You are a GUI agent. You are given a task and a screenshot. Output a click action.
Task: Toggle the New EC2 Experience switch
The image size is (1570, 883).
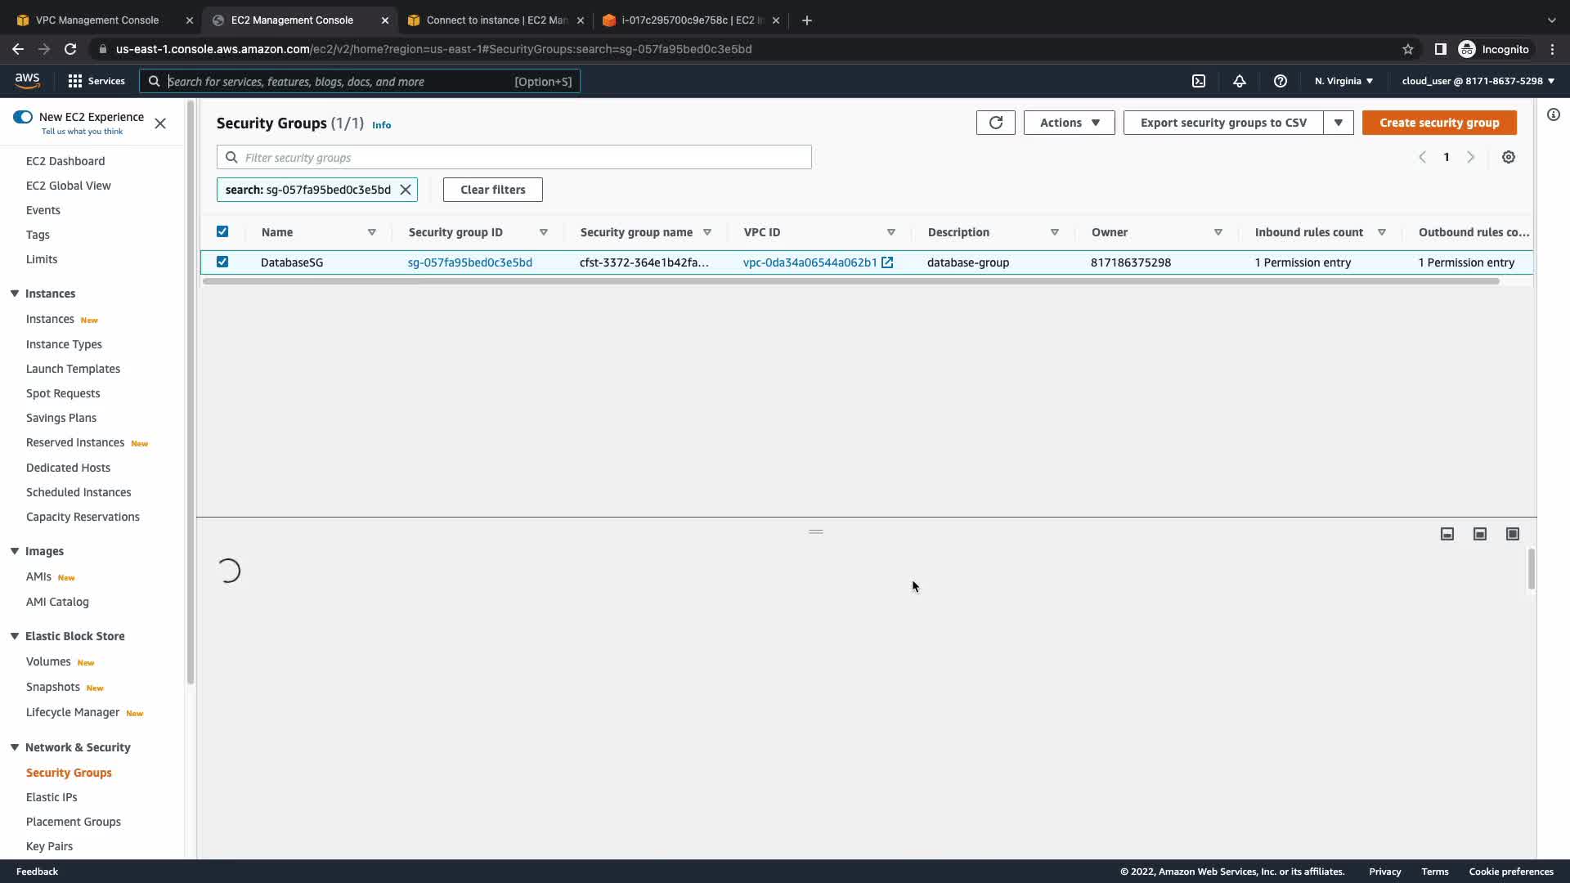coord(23,117)
